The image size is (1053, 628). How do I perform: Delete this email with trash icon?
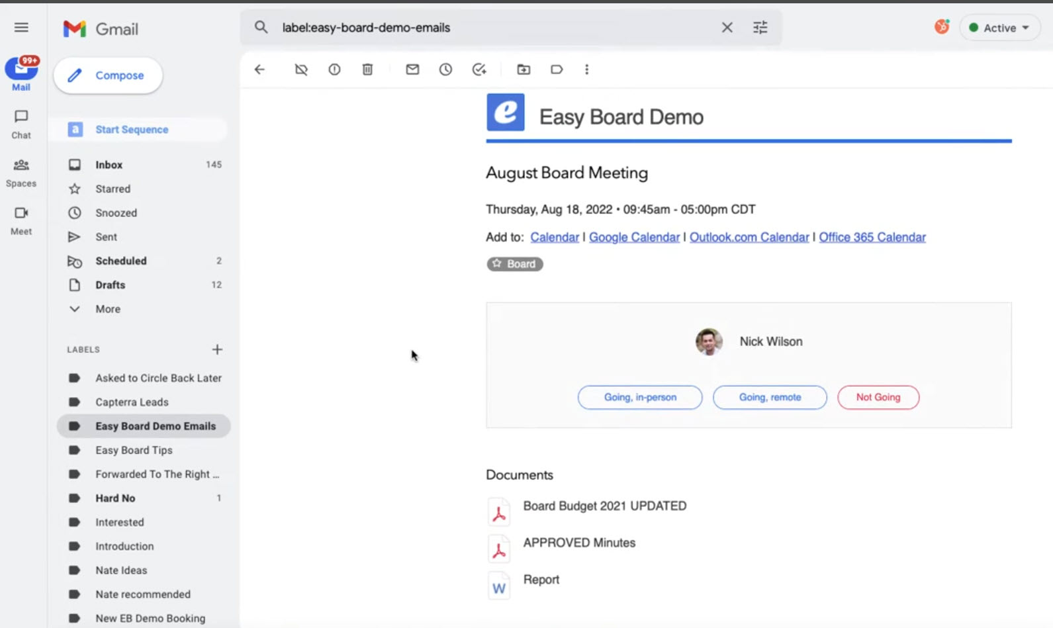coord(367,69)
